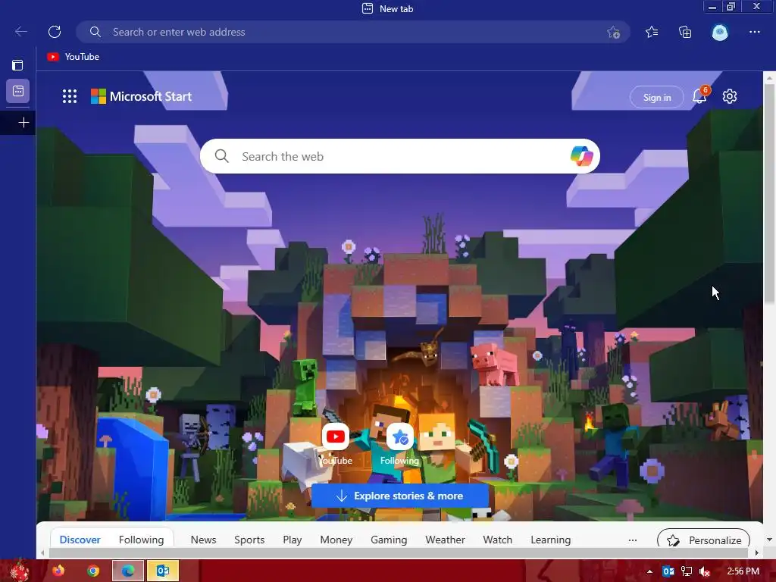This screenshot has height=582, width=776.
Task: Open the Favorites list icon
Action: pyautogui.click(x=652, y=32)
